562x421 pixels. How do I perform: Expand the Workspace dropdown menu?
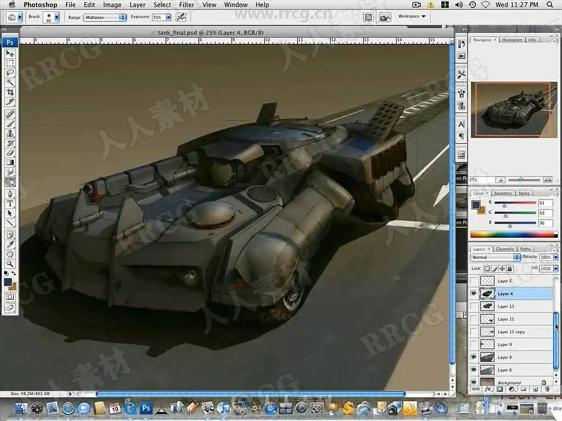tap(412, 16)
